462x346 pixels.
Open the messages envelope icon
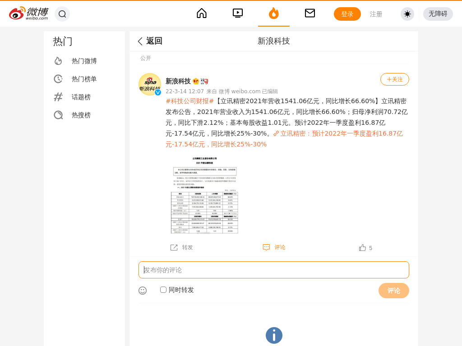310,13
